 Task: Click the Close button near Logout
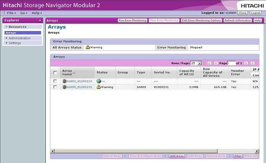click(242, 13)
